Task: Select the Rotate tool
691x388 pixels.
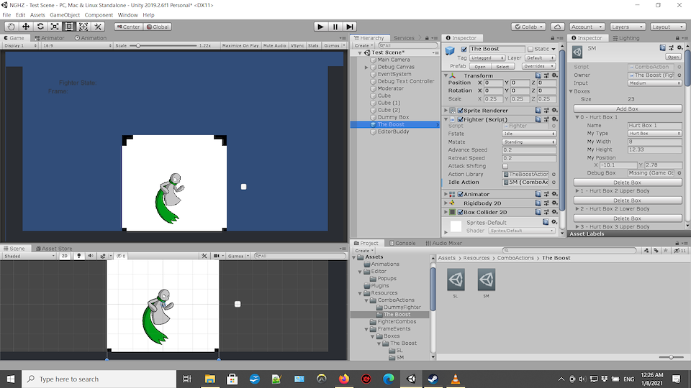Action: (40, 27)
